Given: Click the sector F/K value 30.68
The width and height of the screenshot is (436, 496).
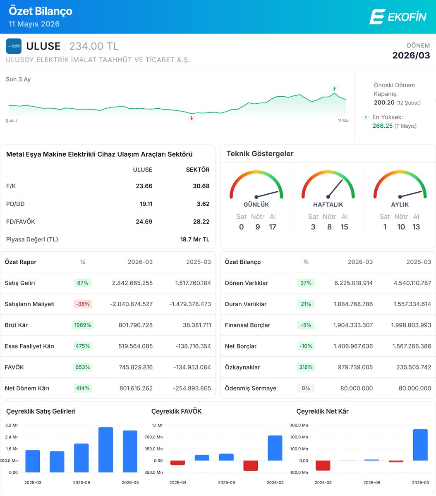Looking at the screenshot, I should pyautogui.click(x=201, y=186).
